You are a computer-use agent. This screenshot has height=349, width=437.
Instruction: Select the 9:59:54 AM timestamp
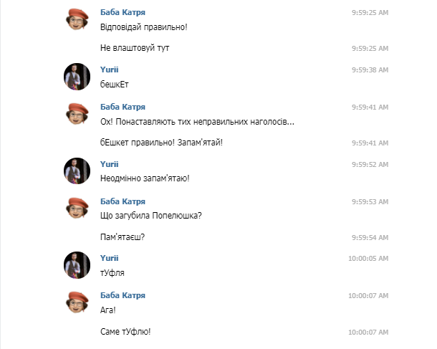(370, 237)
